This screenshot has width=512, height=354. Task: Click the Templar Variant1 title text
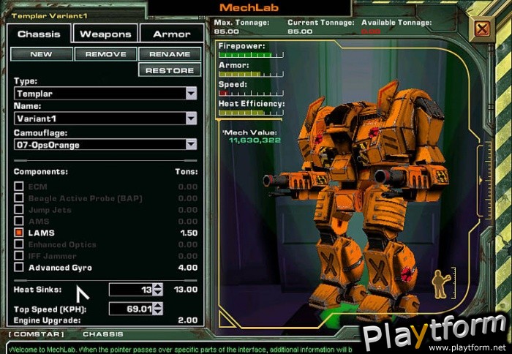point(49,15)
